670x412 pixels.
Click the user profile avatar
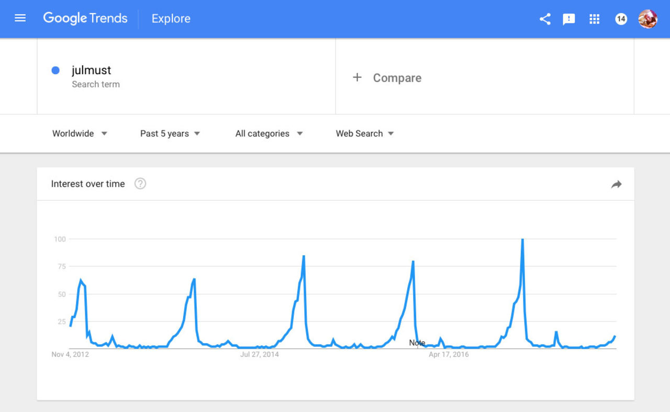tap(647, 19)
